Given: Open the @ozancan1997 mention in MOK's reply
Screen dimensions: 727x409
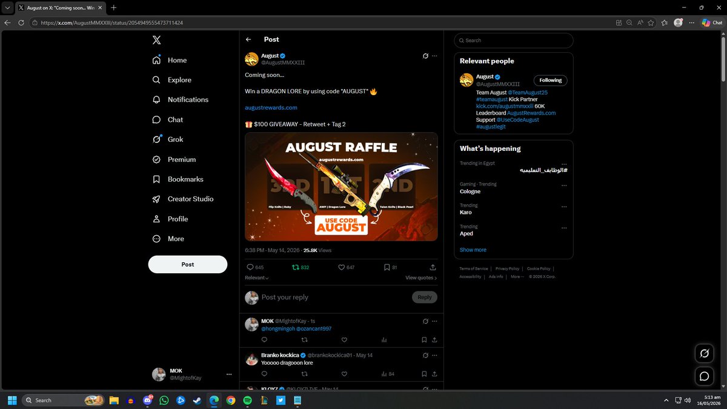Looking at the screenshot, I should click(314, 328).
